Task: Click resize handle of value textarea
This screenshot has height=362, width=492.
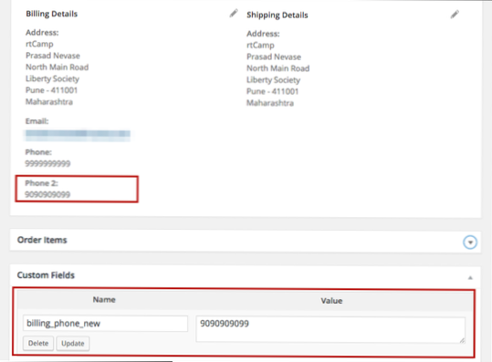Action: point(462,340)
